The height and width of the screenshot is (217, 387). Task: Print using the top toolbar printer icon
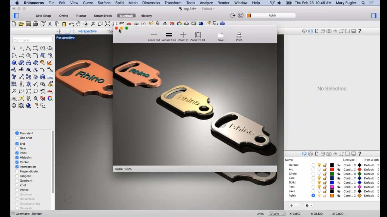click(35, 24)
